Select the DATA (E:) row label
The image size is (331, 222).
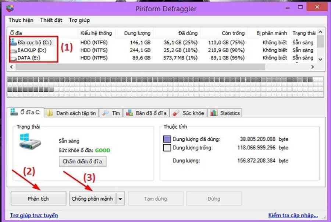click(x=29, y=58)
